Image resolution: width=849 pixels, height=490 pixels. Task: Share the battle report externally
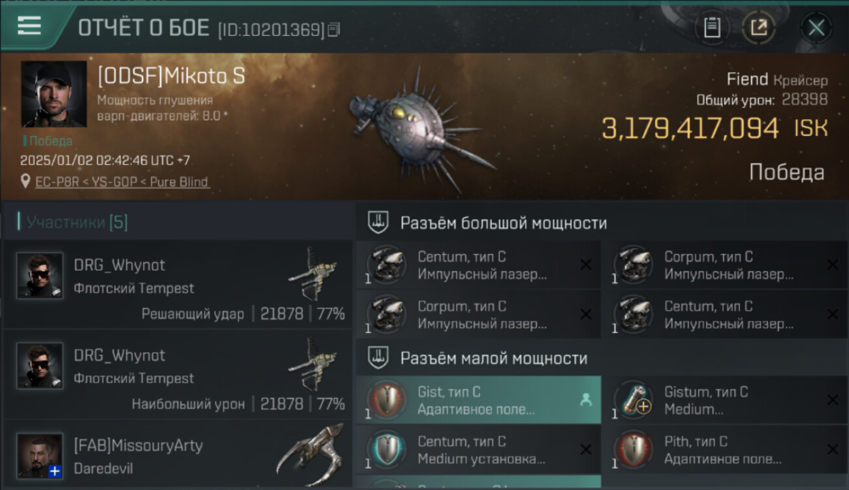758,28
